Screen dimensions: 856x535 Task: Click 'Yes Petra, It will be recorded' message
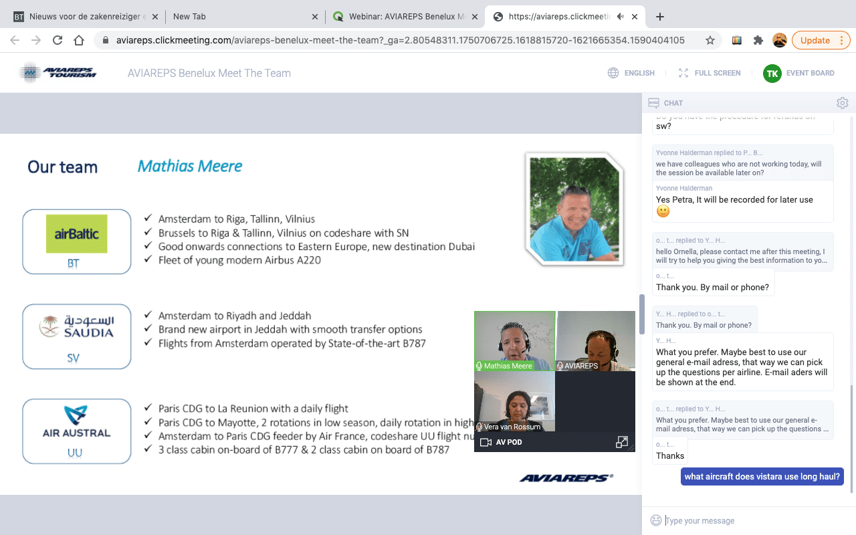pyautogui.click(x=734, y=199)
